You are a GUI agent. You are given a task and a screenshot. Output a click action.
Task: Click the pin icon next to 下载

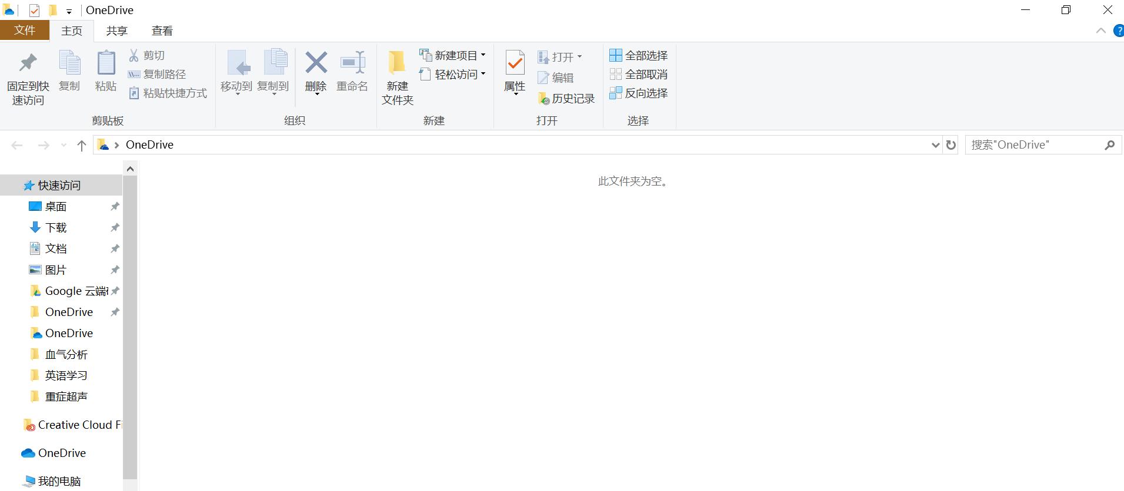(x=115, y=228)
